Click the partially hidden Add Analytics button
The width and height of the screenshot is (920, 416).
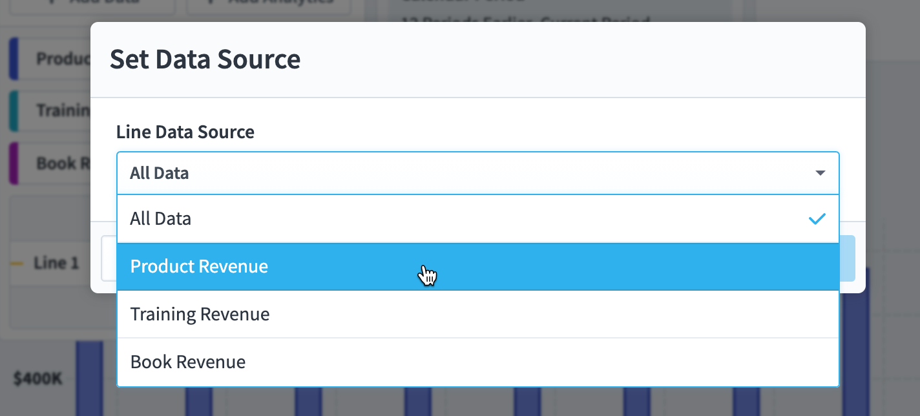[268, 6]
